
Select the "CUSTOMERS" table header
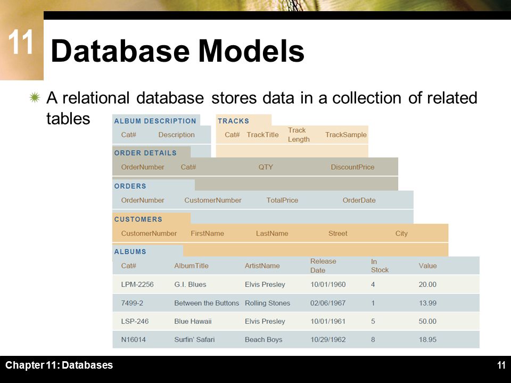click(138, 219)
